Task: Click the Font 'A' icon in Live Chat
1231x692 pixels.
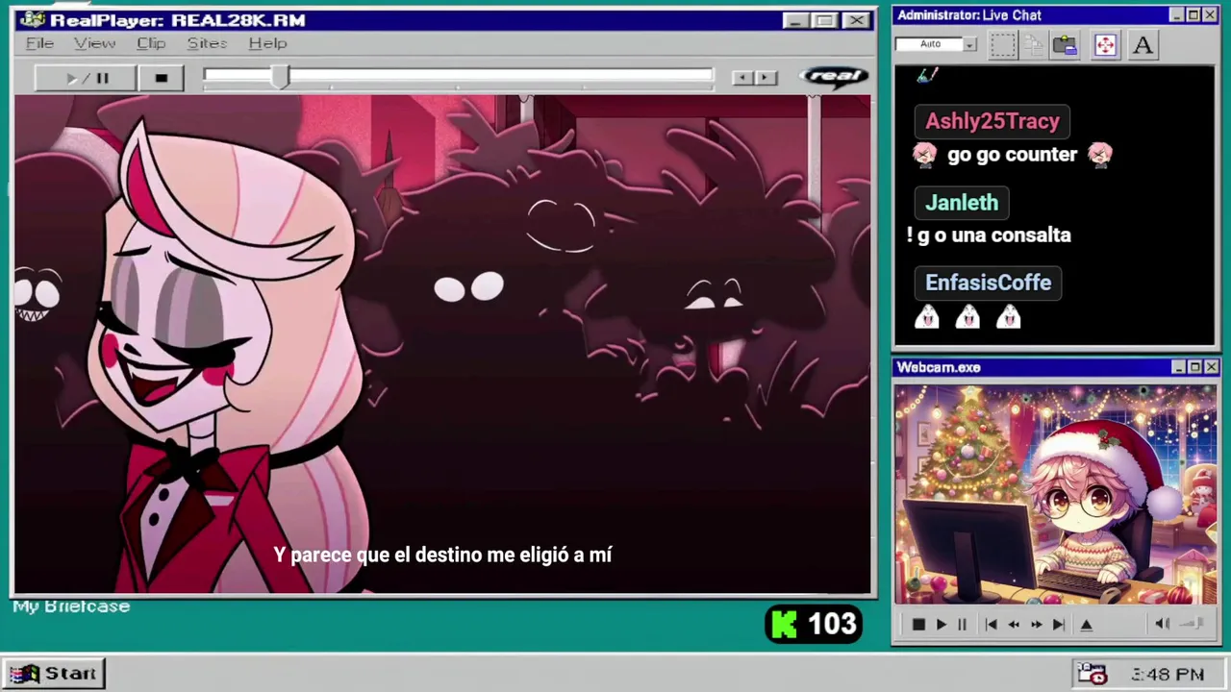Action: tap(1143, 45)
